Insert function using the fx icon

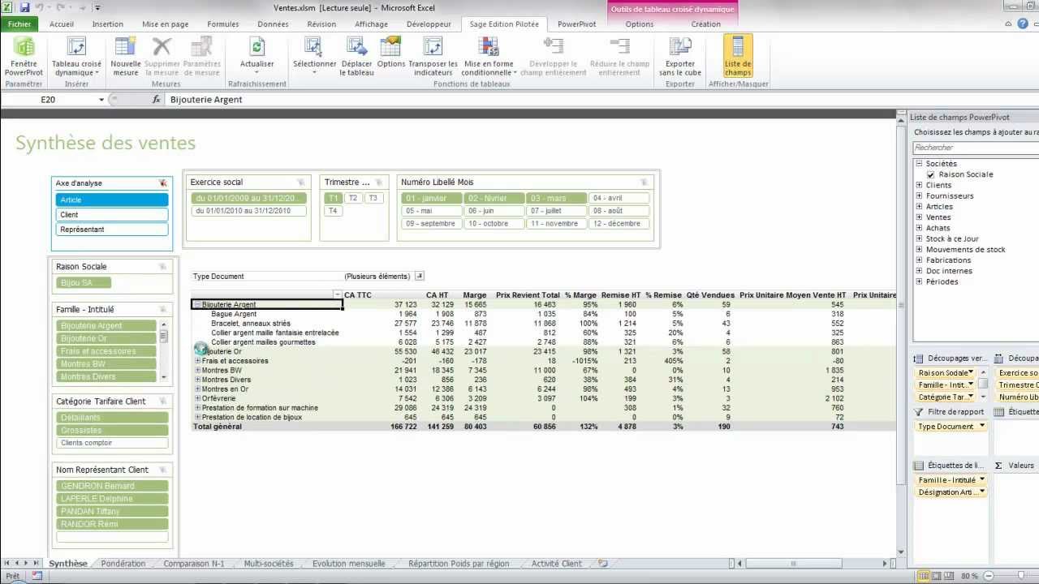point(157,99)
